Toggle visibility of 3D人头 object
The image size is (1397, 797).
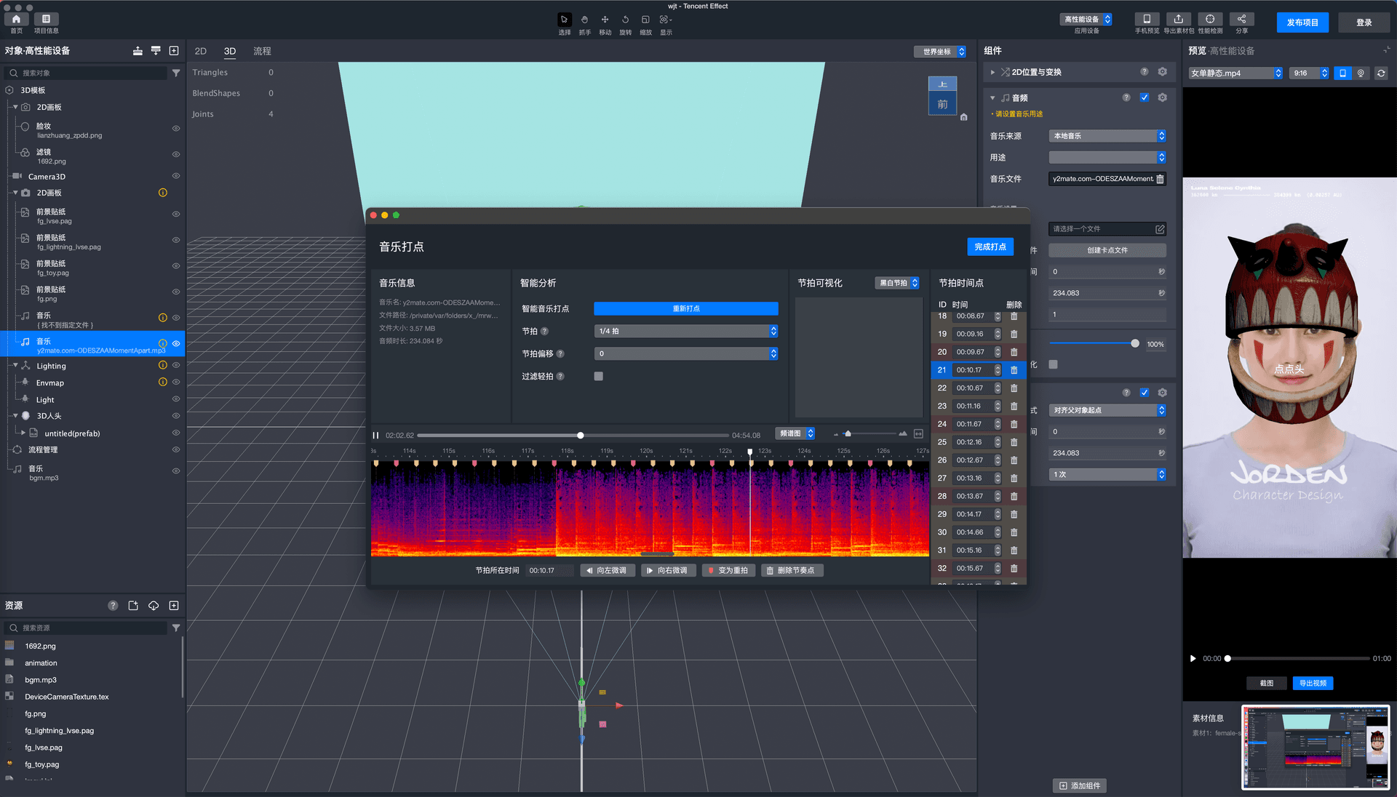175,416
